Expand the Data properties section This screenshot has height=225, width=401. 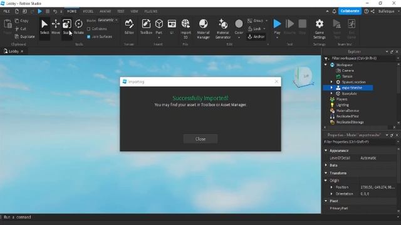pos(326,165)
